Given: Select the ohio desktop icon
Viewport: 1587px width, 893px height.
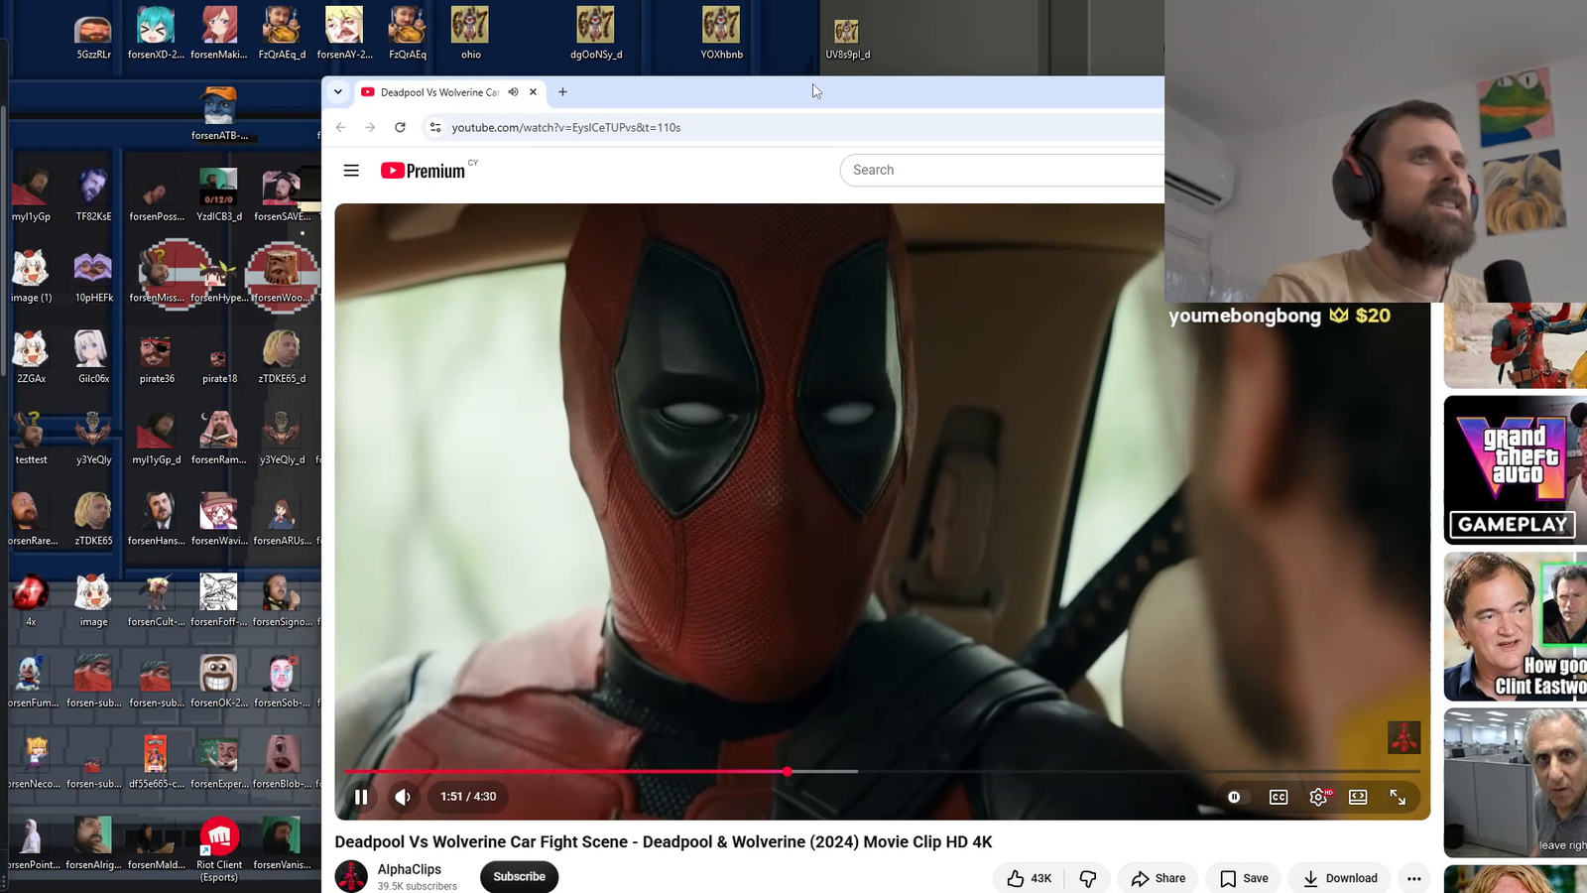Looking at the screenshot, I should point(471,34).
